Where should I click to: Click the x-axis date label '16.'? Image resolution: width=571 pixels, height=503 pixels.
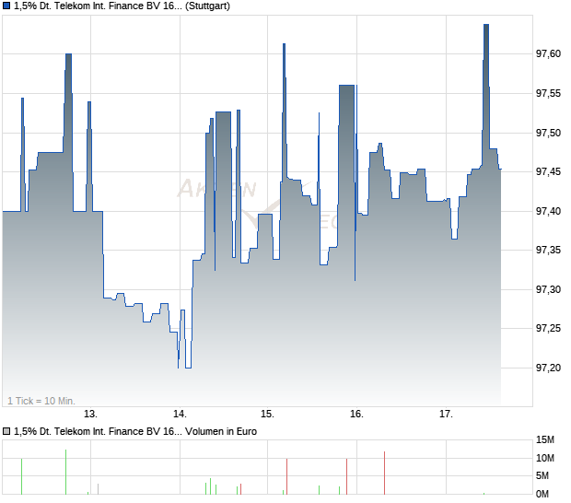coord(357,415)
